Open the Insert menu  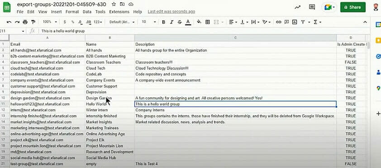(56, 12)
